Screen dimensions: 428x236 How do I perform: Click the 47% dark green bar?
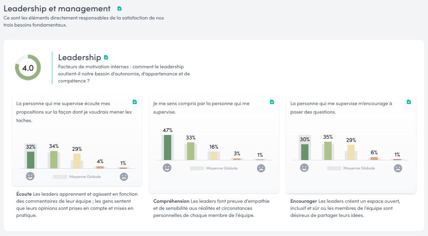point(167,147)
